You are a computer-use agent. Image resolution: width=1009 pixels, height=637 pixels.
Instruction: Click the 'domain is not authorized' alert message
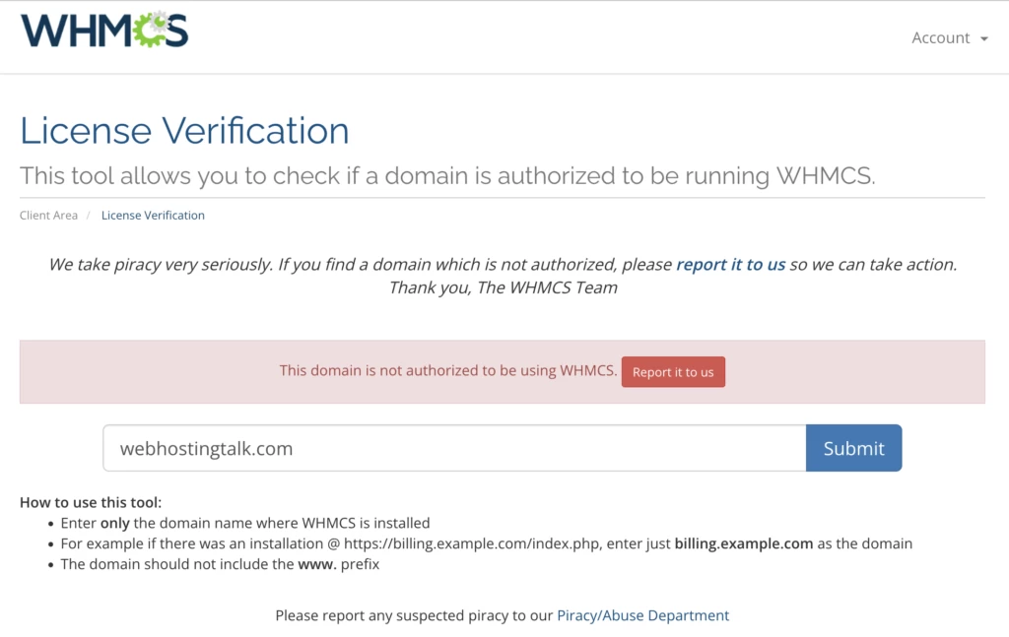(448, 371)
